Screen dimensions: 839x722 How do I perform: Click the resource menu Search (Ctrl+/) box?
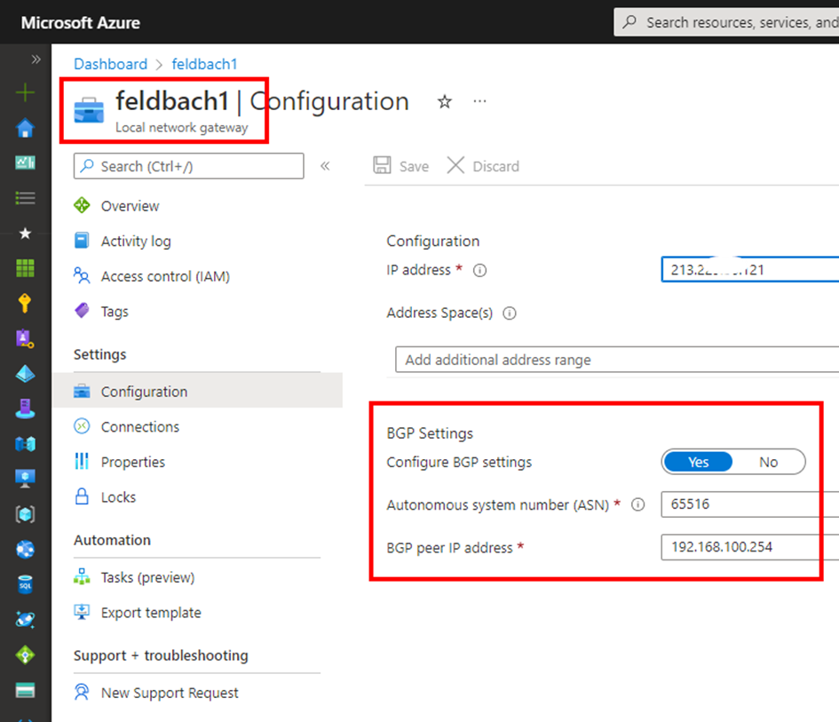[189, 166]
